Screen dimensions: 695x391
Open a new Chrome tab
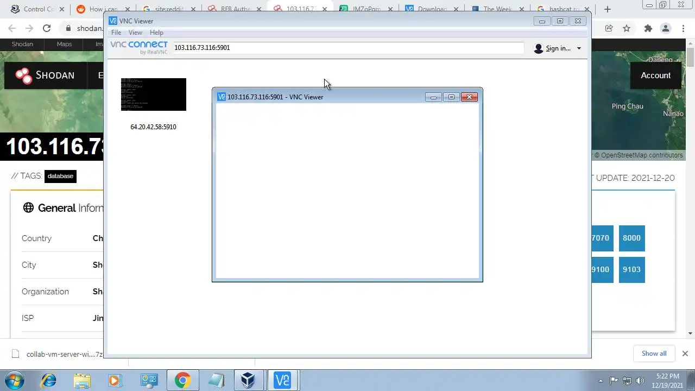pyautogui.click(x=608, y=9)
